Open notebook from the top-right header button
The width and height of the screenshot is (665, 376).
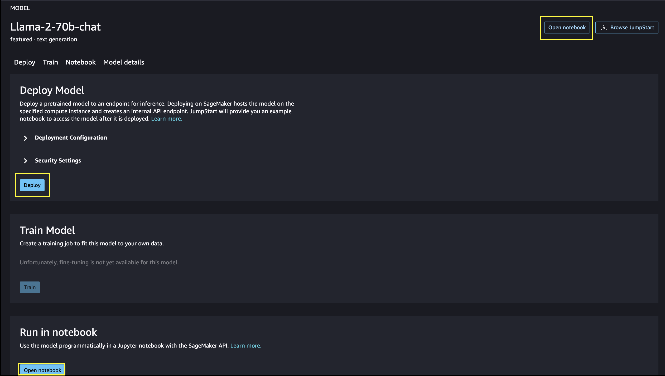(567, 28)
